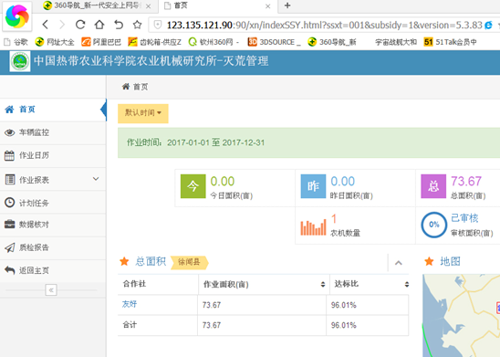Collapse sidebar with double-chevron button
500x357 pixels.
[51, 290]
